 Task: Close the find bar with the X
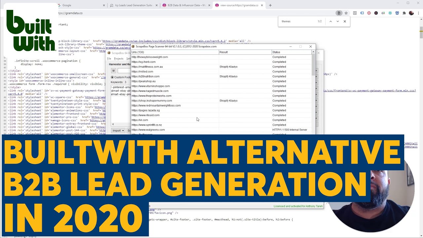[345, 21]
